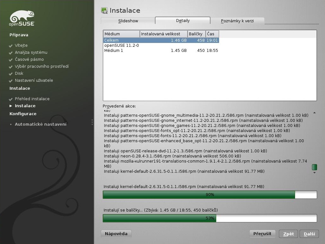Image resolution: width=325 pixels, height=244 pixels.
Task: Click the checkmark icon beside Časové pásmo
Action: pos(11,60)
